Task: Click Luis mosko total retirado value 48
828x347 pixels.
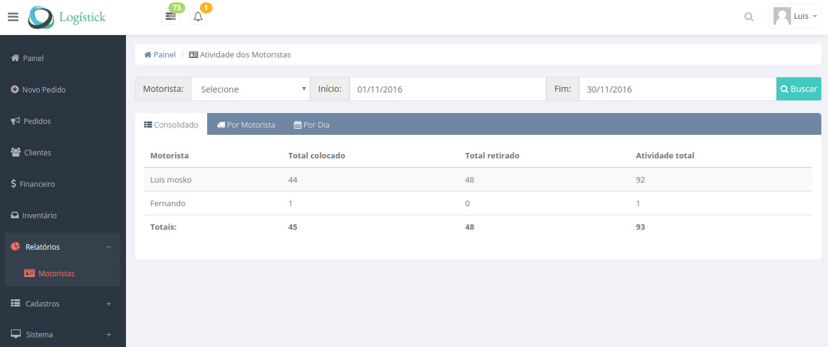Action: click(x=469, y=180)
